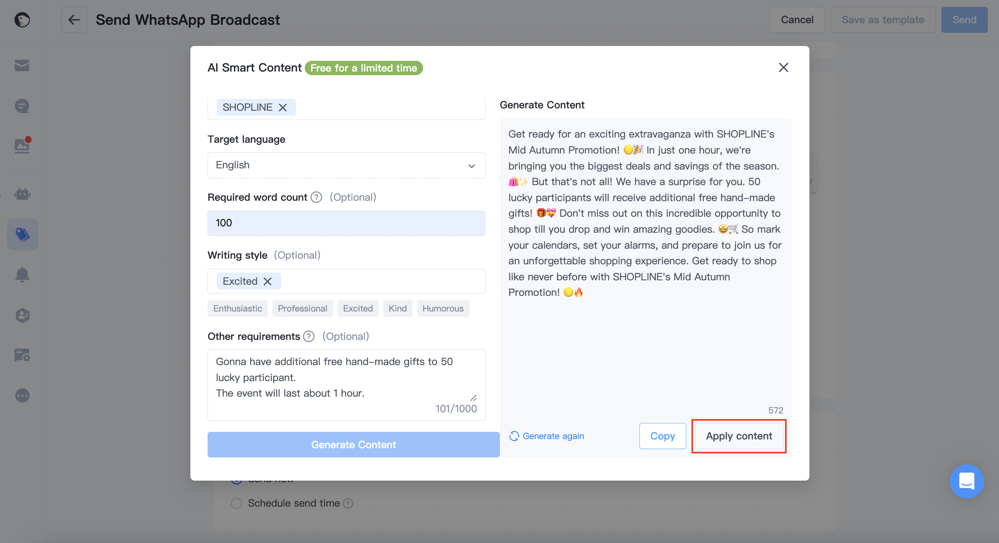Remove the SHOPLINE tag
Image resolution: width=999 pixels, height=543 pixels.
pyautogui.click(x=283, y=108)
